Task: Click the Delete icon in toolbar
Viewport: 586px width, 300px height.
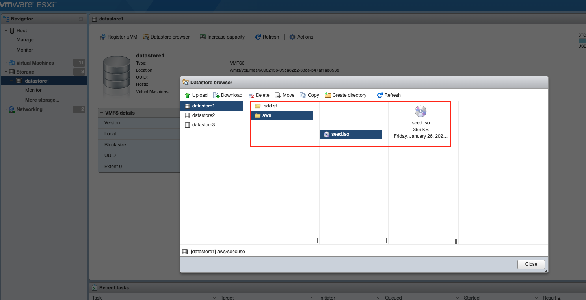Action: 251,95
